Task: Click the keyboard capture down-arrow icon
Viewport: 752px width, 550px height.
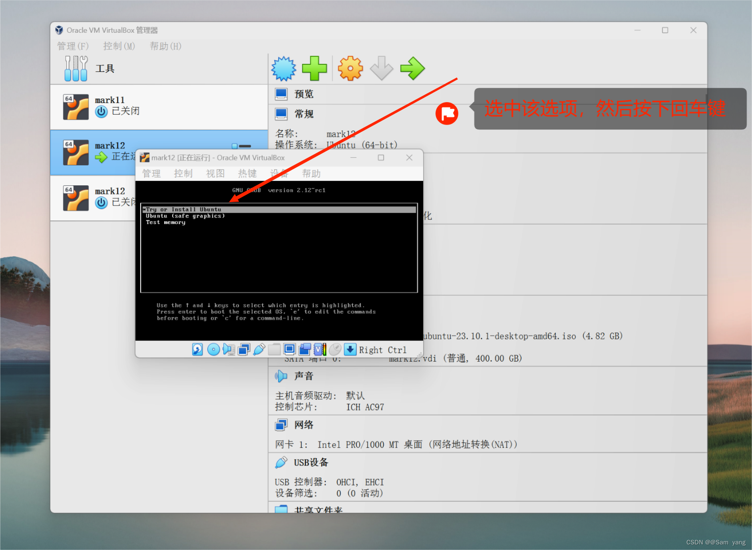Action: click(350, 349)
